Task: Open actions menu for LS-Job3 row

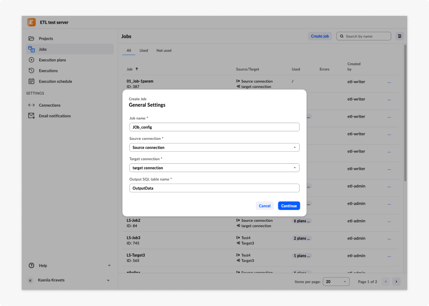Action: pos(389,239)
